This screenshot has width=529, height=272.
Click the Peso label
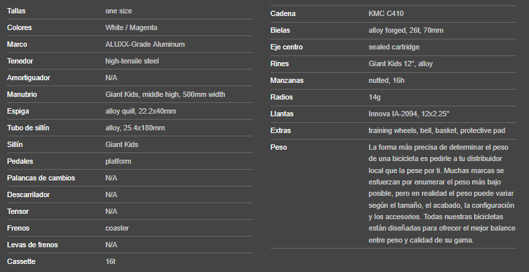click(x=279, y=148)
